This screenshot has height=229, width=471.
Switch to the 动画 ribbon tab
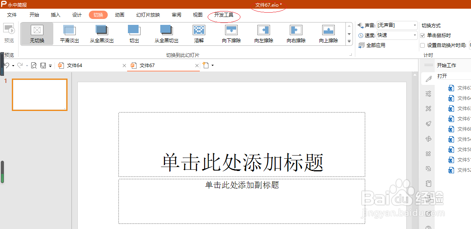click(120, 15)
